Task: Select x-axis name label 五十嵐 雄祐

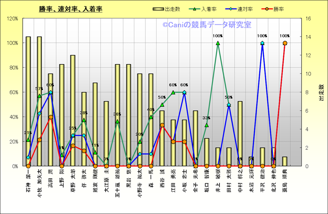Action: click(118, 183)
